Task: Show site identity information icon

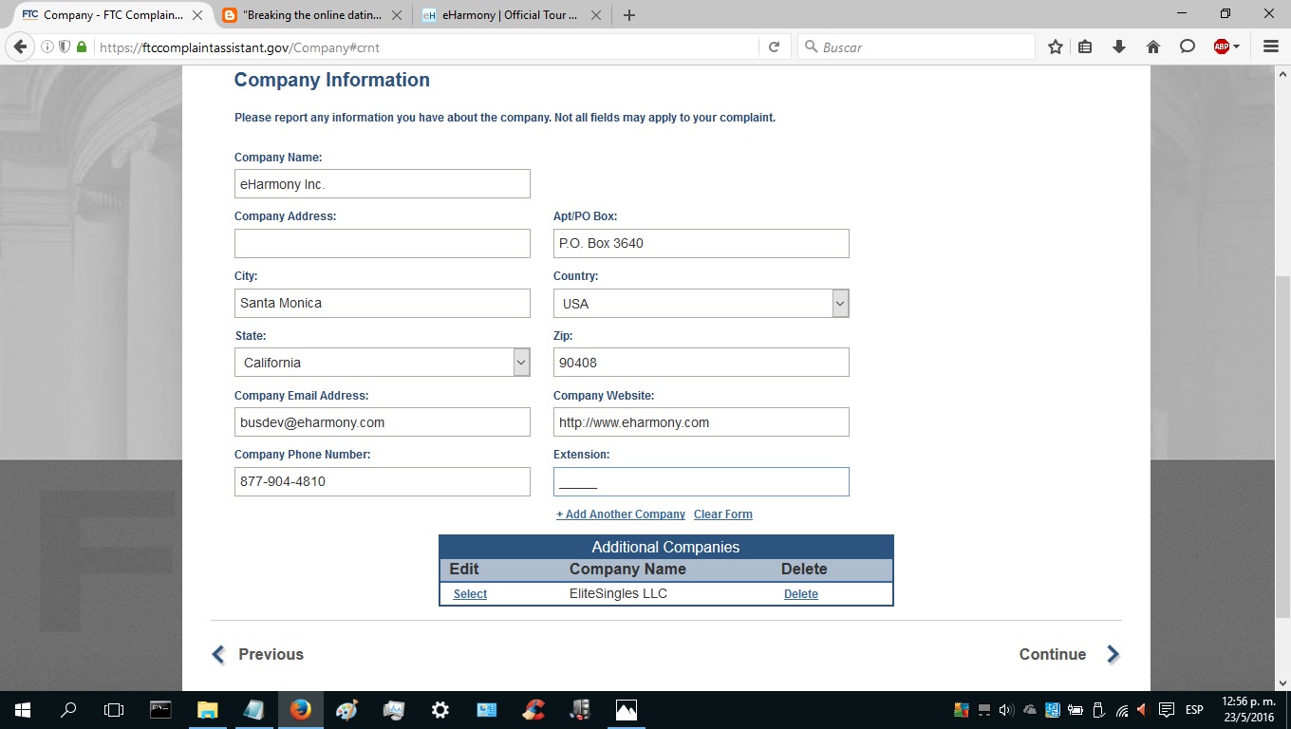Action: (47, 47)
